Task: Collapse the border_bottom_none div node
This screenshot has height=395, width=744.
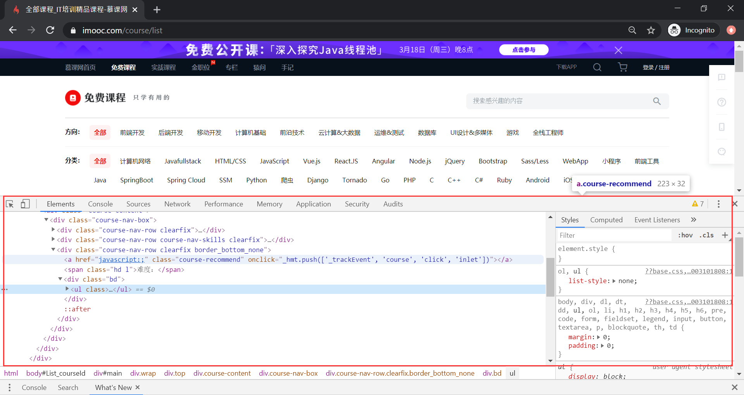Action: pyautogui.click(x=53, y=250)
